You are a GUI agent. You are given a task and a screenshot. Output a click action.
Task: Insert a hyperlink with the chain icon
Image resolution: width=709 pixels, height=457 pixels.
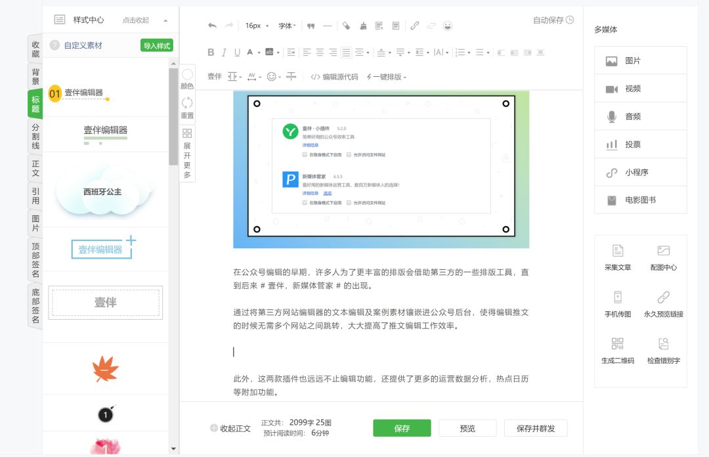point(414,26)
